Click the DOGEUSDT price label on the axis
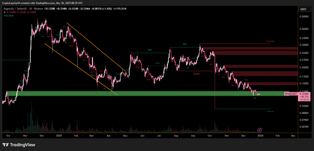The image size is (314, 151). pyautogui.click(x=291, y=94)
